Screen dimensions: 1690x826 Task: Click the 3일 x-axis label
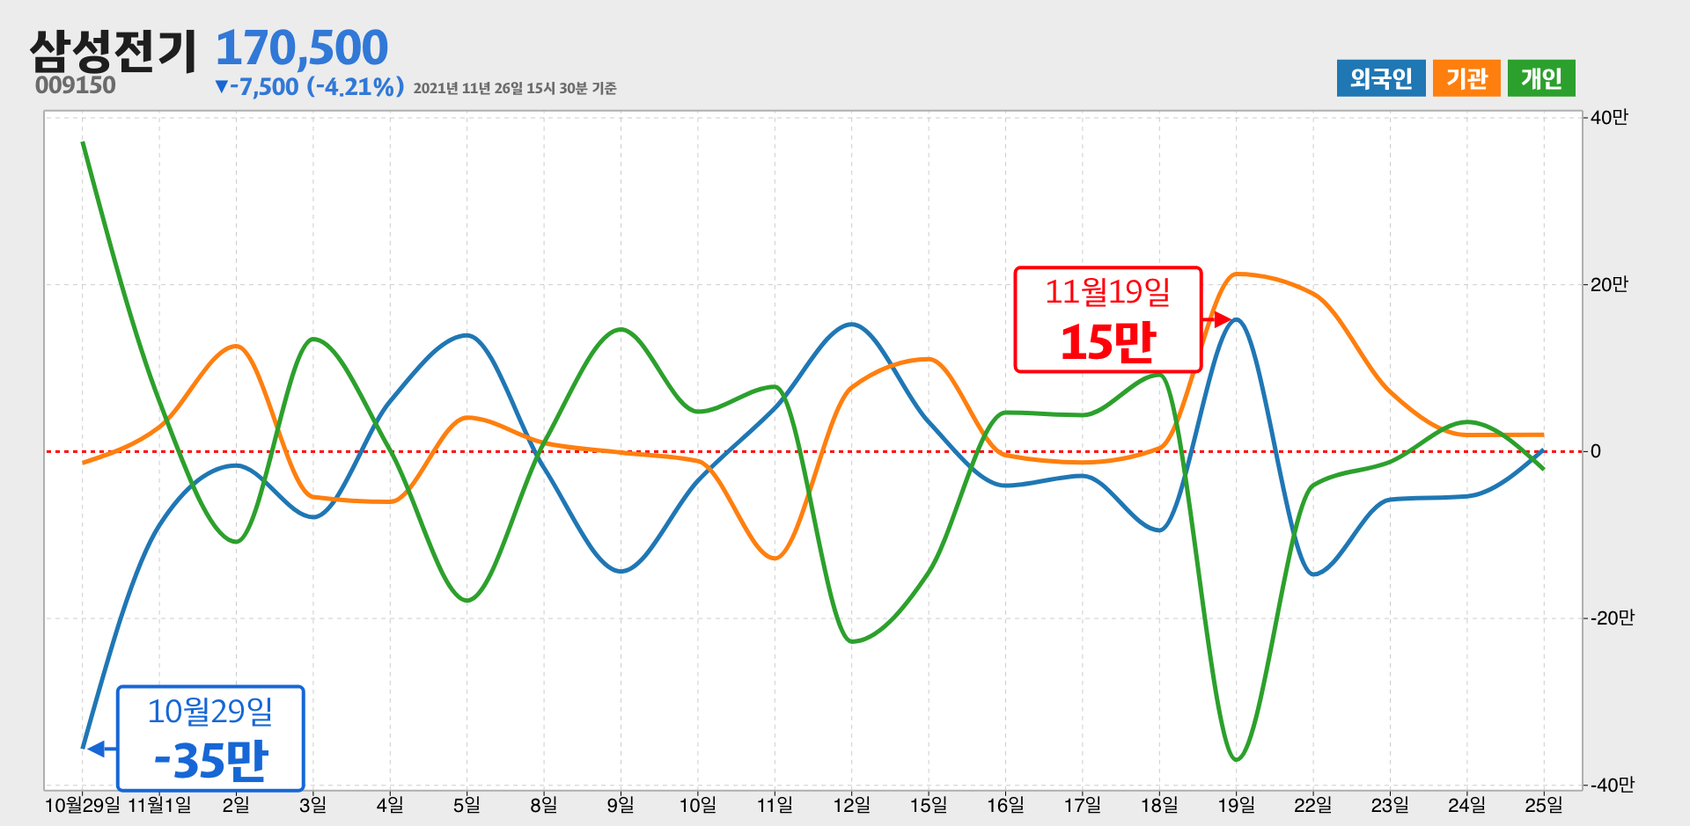point(312,805)
